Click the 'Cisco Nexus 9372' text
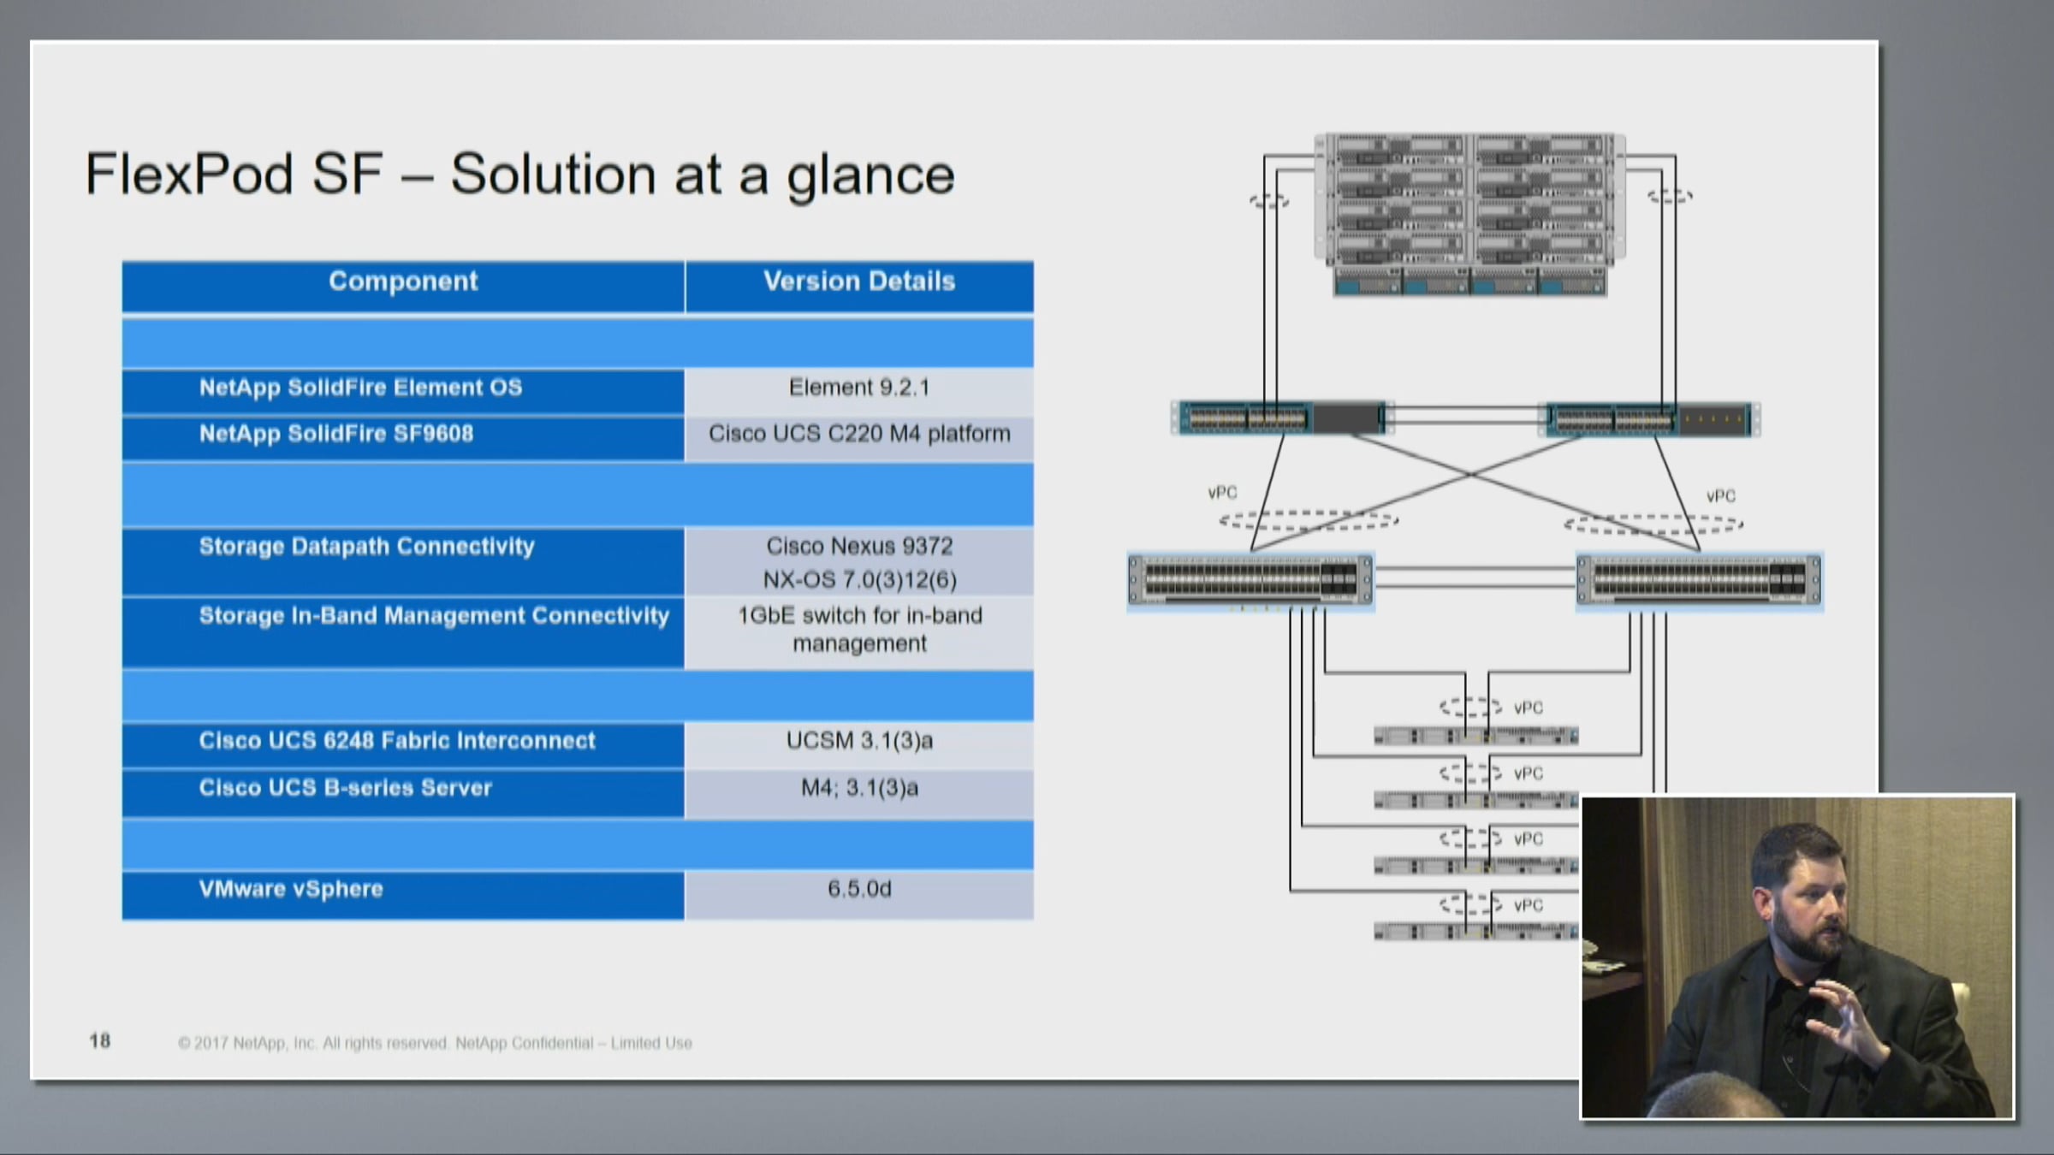The image size is (2054, 1155). [x=859, y=546]
